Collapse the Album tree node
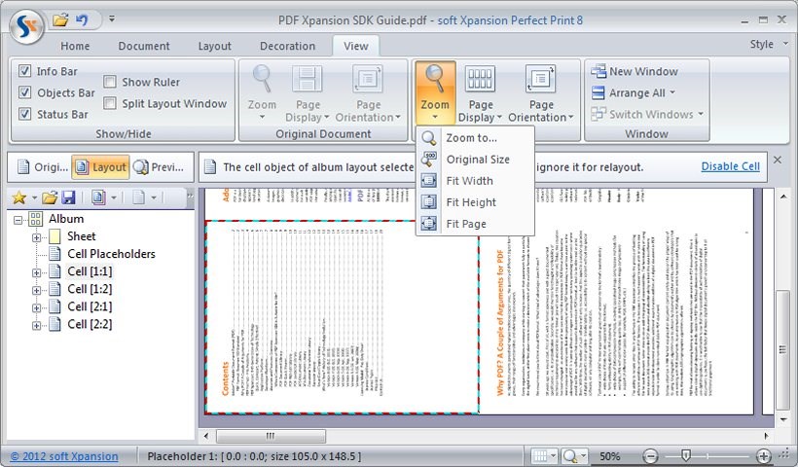The image size is (798, 467). [18, 220]
